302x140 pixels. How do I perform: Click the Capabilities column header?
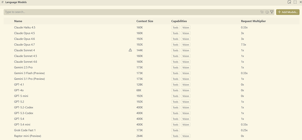[x=179, y=21]
